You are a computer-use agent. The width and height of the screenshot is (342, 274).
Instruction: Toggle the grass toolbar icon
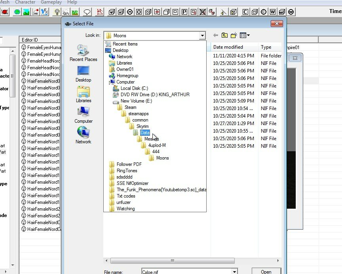75,12
